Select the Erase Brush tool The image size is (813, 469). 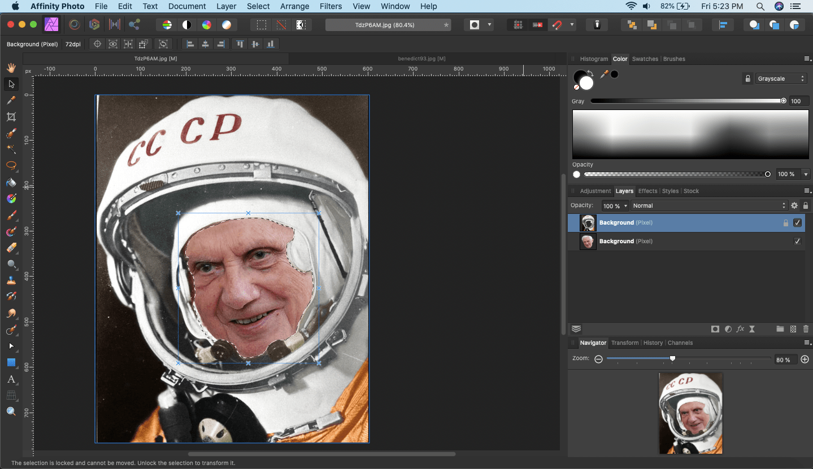[11, 248]
